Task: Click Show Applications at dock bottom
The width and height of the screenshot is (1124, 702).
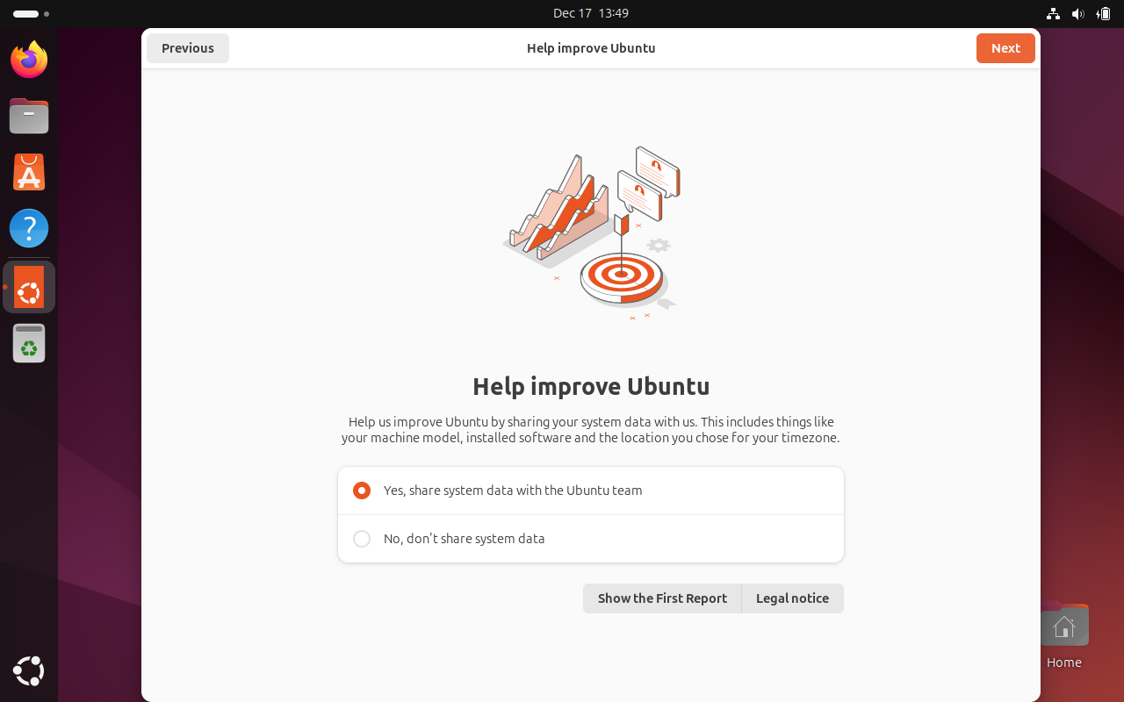Action: [x=28, y=670]
